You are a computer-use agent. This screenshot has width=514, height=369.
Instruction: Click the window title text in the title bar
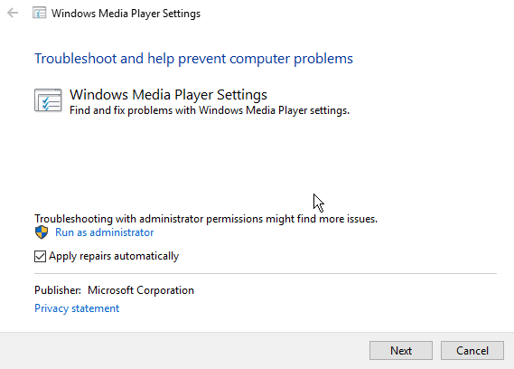[126, 14]
